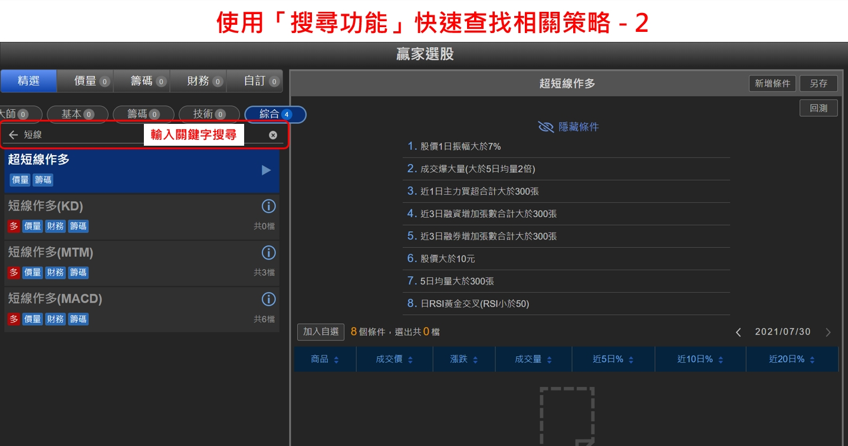This screenshot has height=446, width=848.
Task: Open info icon for 短線作多(MACD)
Action: pyautogui.click(x=268, y=299)
